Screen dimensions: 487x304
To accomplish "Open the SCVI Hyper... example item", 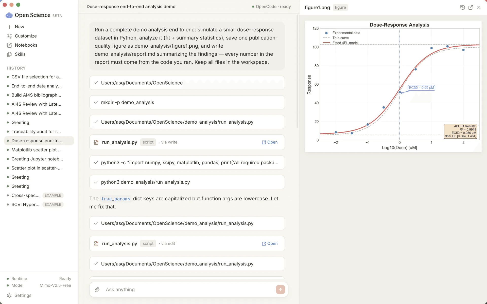I will tap(39, 204).
